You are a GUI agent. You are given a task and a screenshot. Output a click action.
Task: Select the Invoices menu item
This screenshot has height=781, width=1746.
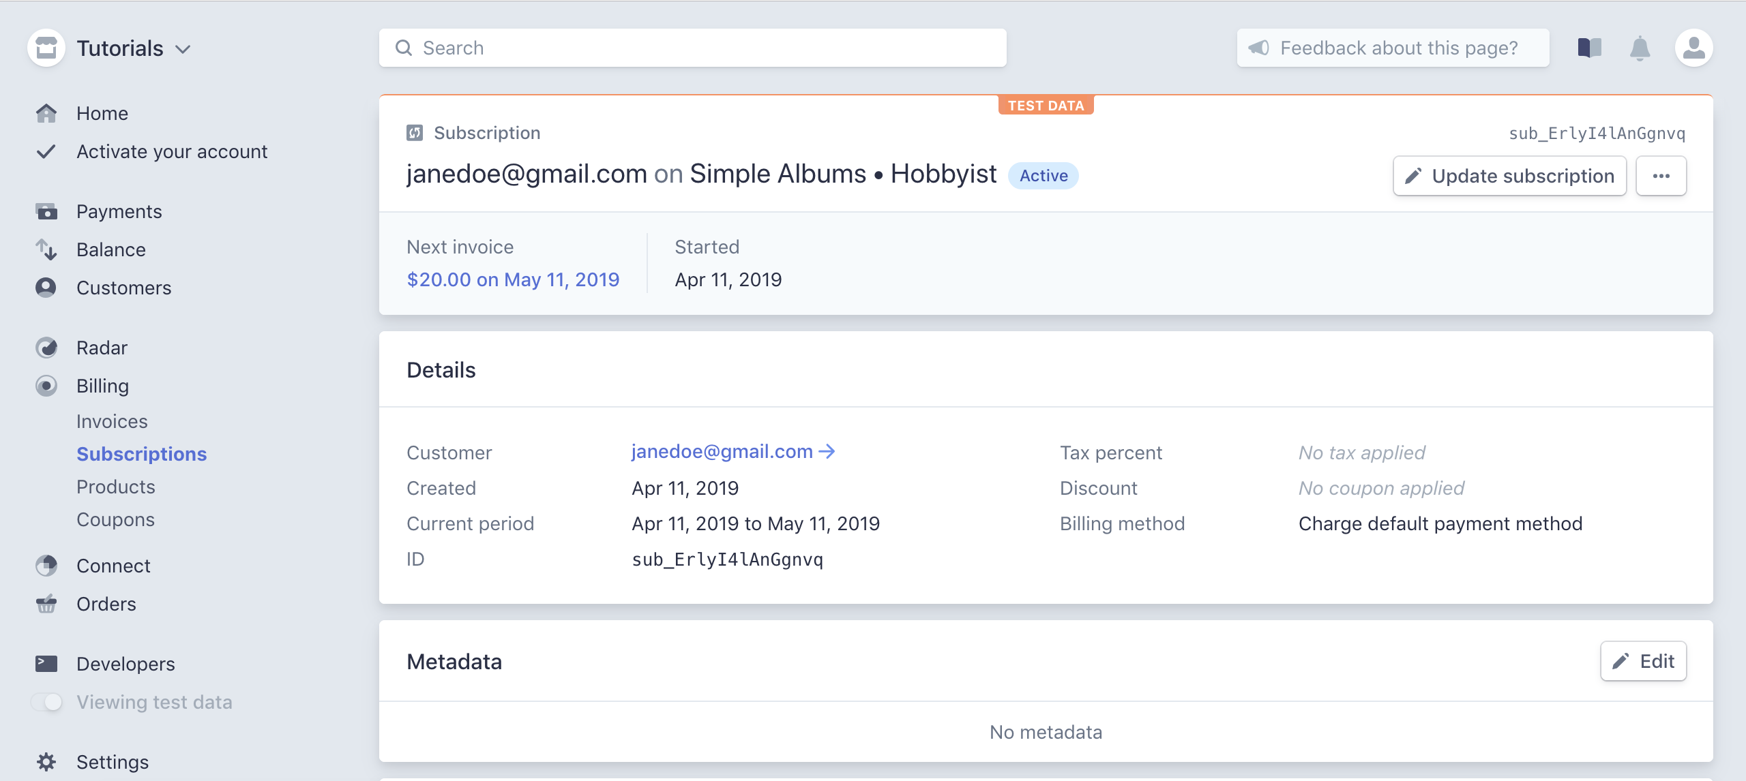tap(113, 420)
